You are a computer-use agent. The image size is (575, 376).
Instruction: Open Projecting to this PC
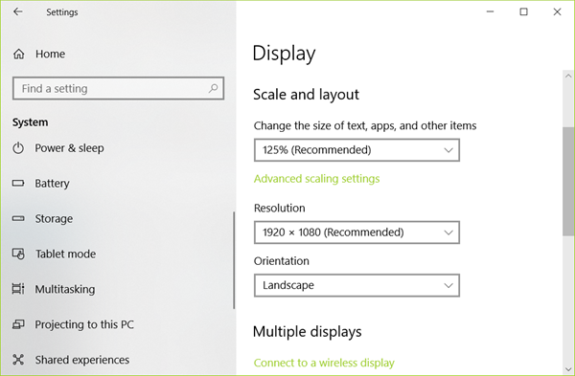[84, 324]
